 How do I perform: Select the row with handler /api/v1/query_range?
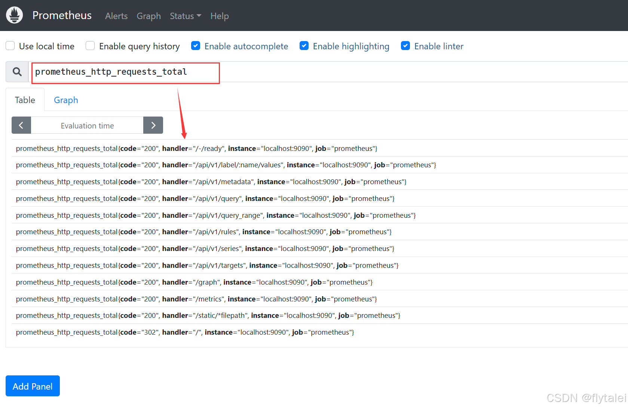[320, 215]
